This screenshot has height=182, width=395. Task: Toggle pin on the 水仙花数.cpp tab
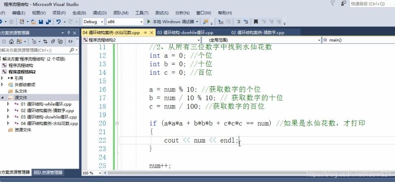click(x=145, y=33)
